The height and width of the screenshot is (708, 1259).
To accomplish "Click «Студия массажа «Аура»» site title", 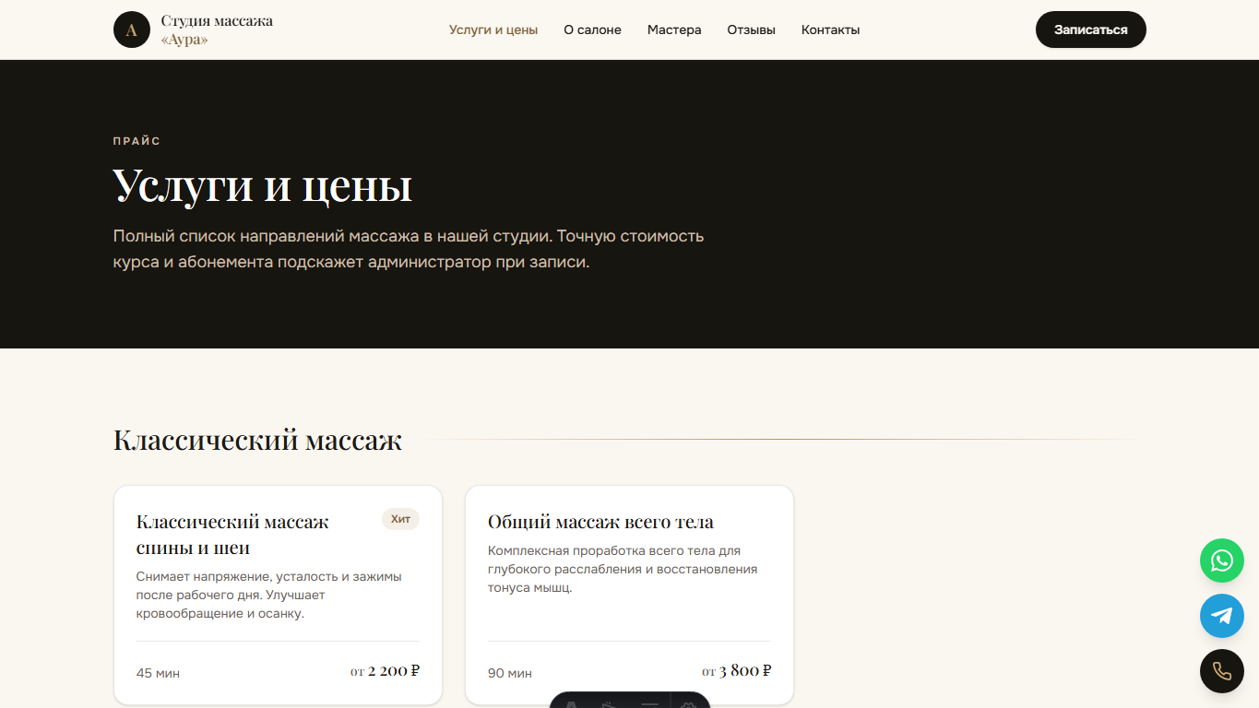I will point(217,29).
